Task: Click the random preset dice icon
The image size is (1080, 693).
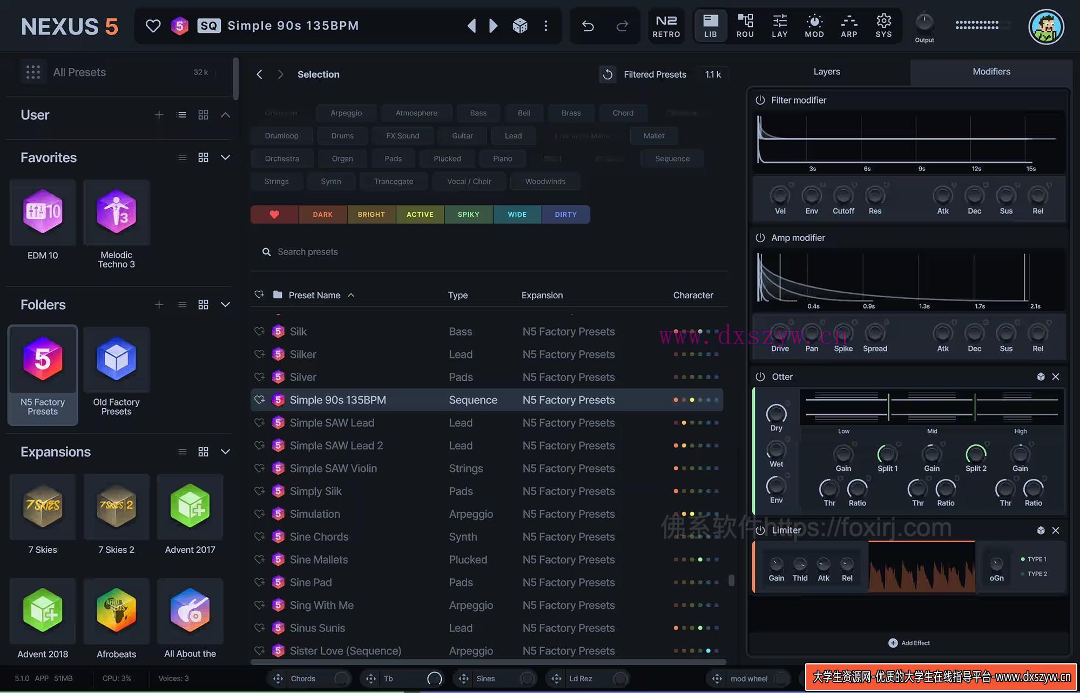Action: point(520,25)
